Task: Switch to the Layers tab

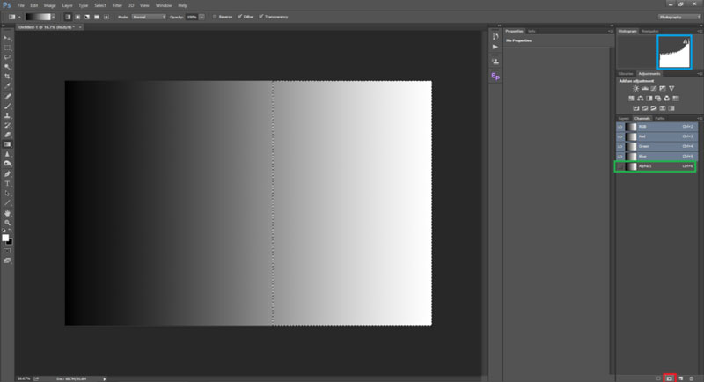Action: [623, 118]
